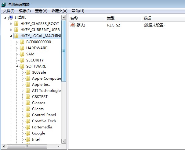The width and height of the screenshot is (185, 150).
Task: Click the (数值未设置) data cell
Action: 154,25
